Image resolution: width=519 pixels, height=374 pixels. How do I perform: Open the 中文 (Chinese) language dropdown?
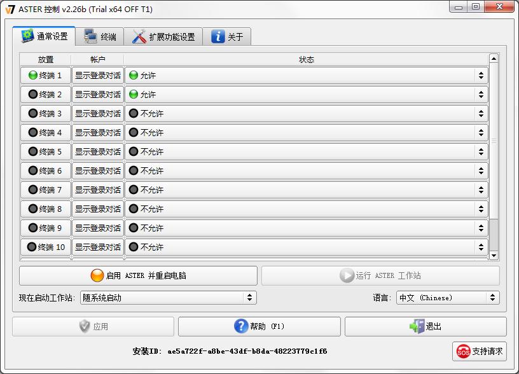click(448, 298)
